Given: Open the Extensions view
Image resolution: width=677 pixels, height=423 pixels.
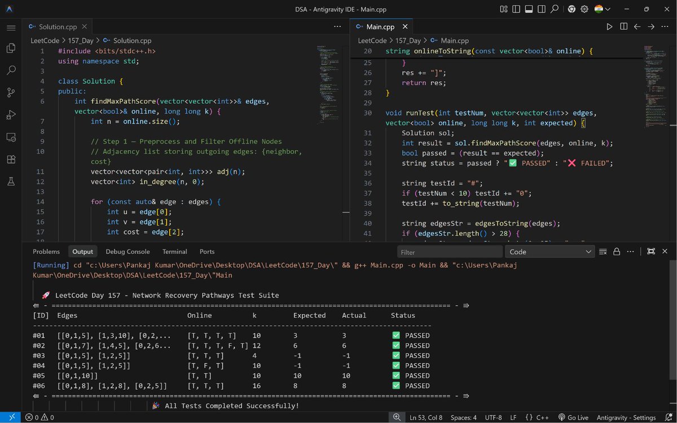Looking at the screenshot, I should 11,160.
